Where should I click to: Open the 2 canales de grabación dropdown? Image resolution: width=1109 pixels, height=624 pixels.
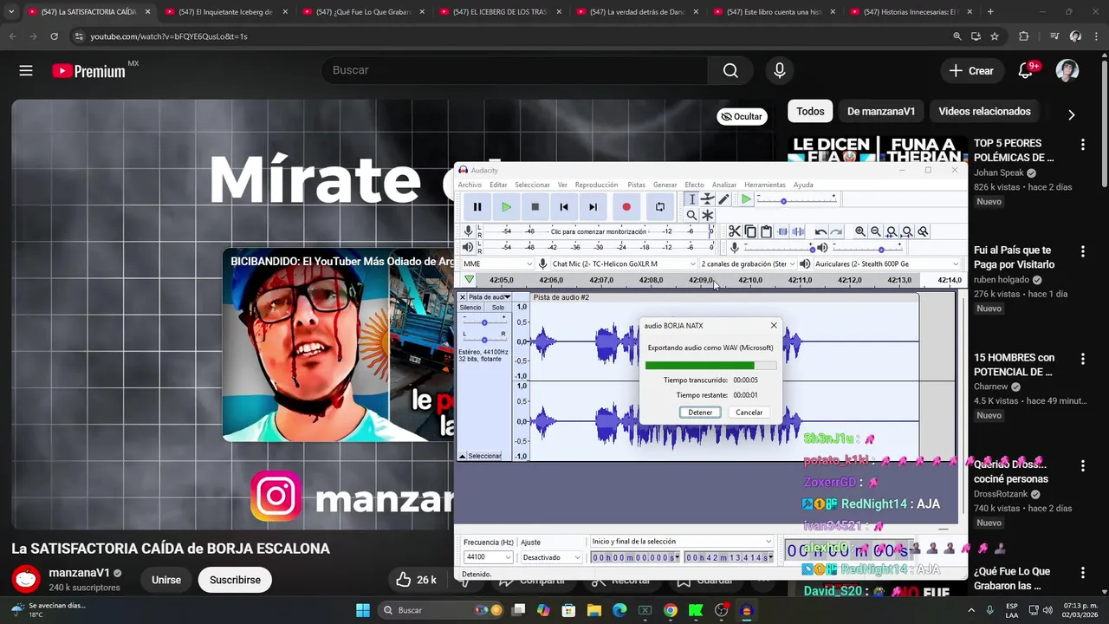pos(748,263)
